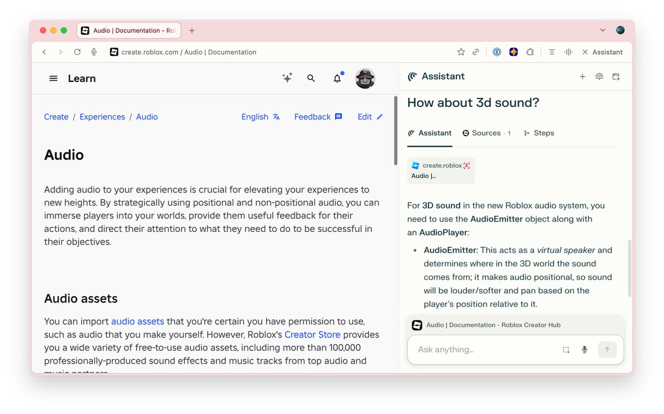This screenshot has width=664, height=414.
Task: Click the three-line reader mode icon in the toolbar
Action: pos(552,52)
